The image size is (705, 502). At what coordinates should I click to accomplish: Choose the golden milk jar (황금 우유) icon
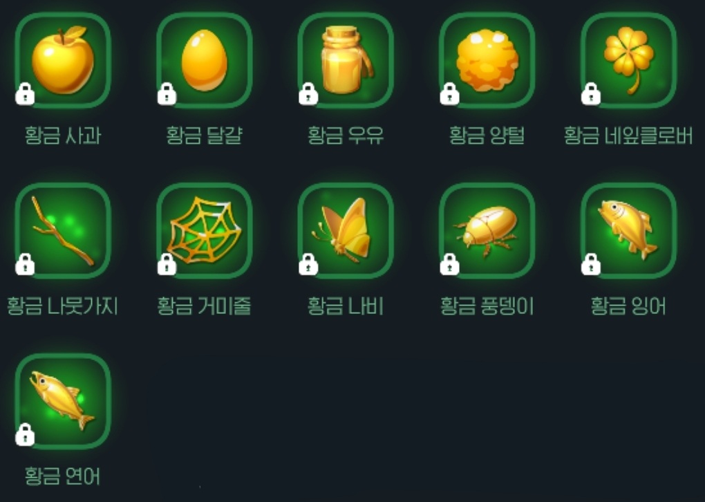click(x=346, y=60)
